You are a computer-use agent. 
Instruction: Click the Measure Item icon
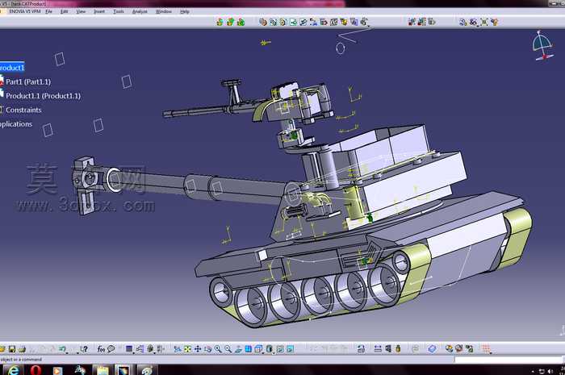point(387,348)
